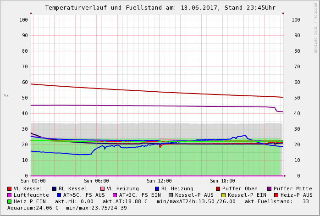Click the magenta Luftfeuchte legend swatch
This screenshot has height=216, width=320.
pyautogui.click(x=9, y=195)
